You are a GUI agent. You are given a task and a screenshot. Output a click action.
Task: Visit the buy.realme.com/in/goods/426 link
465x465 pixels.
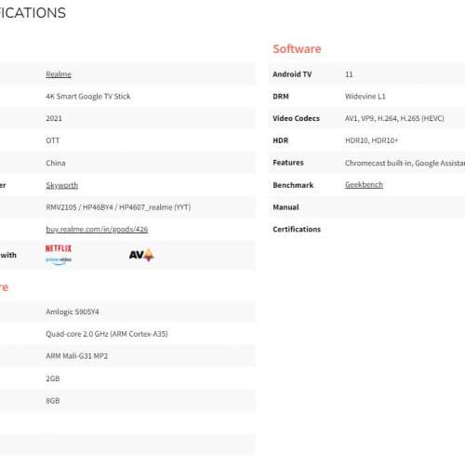coord(97,229)
